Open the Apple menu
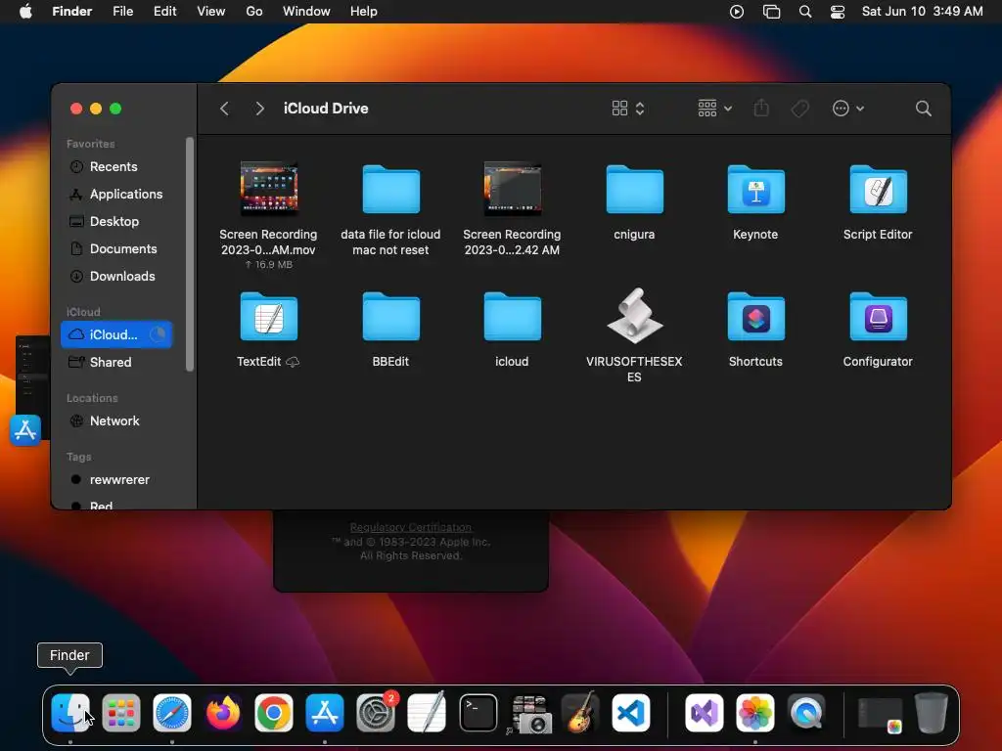This screenshot has width=1002, height=751. click(25, 12)
